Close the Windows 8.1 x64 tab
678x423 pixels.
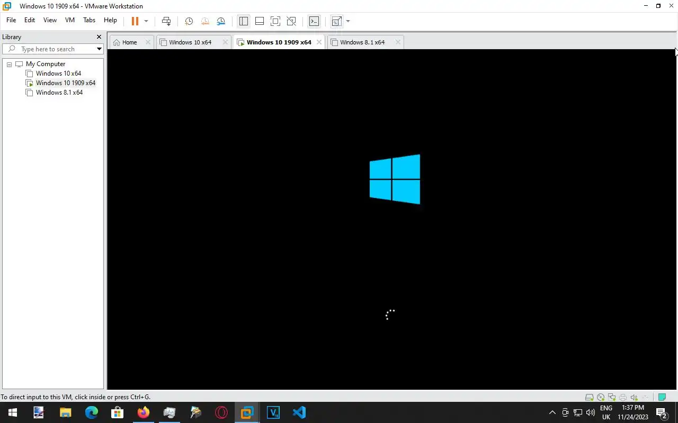[x=398, y=42]
